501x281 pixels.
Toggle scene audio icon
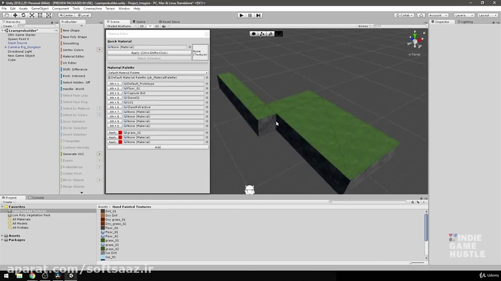(156, 26)
